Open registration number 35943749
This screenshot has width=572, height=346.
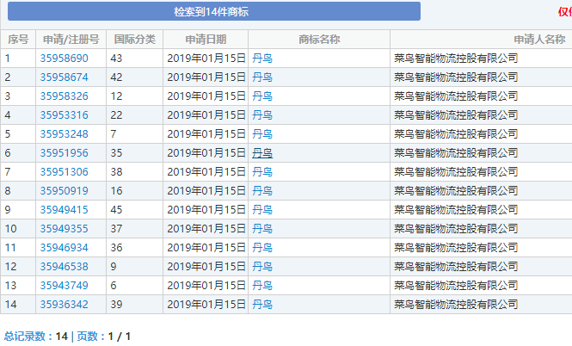click(64, 286)
